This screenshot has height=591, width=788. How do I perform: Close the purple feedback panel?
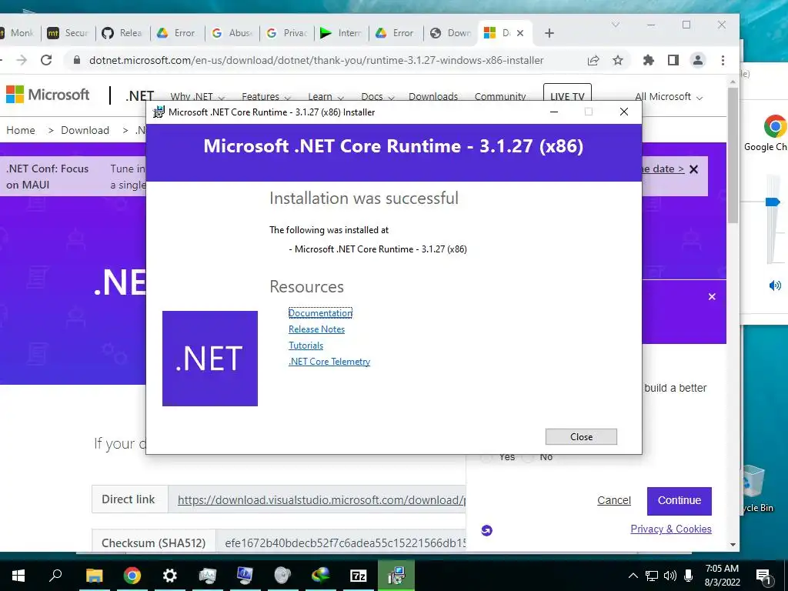[712, 296]
